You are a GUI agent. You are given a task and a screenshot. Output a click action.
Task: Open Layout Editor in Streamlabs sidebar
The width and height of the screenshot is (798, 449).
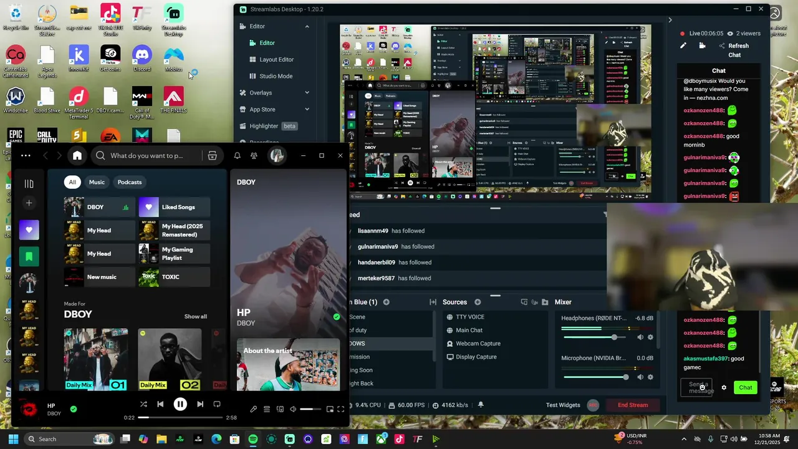pos(277,59)
